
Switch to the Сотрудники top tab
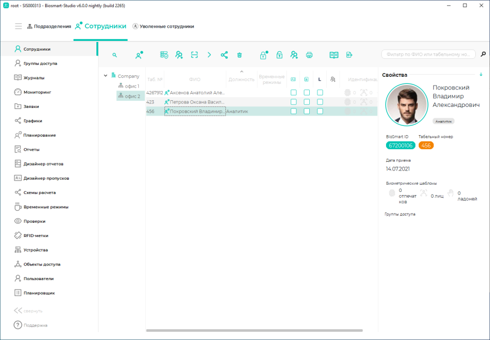(x=101, y=26)
